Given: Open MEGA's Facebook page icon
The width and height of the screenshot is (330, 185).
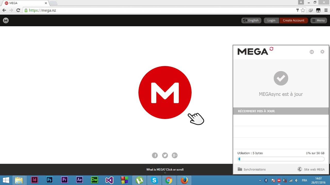Looking at the screenshot, I should 155,155.
